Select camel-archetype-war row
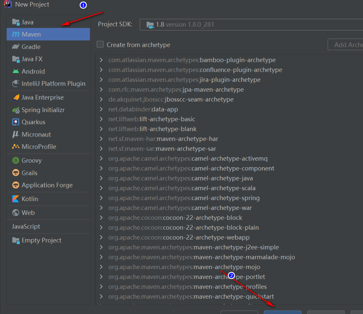This screenshot has width=363, height=314. click(x=229, y=208)
